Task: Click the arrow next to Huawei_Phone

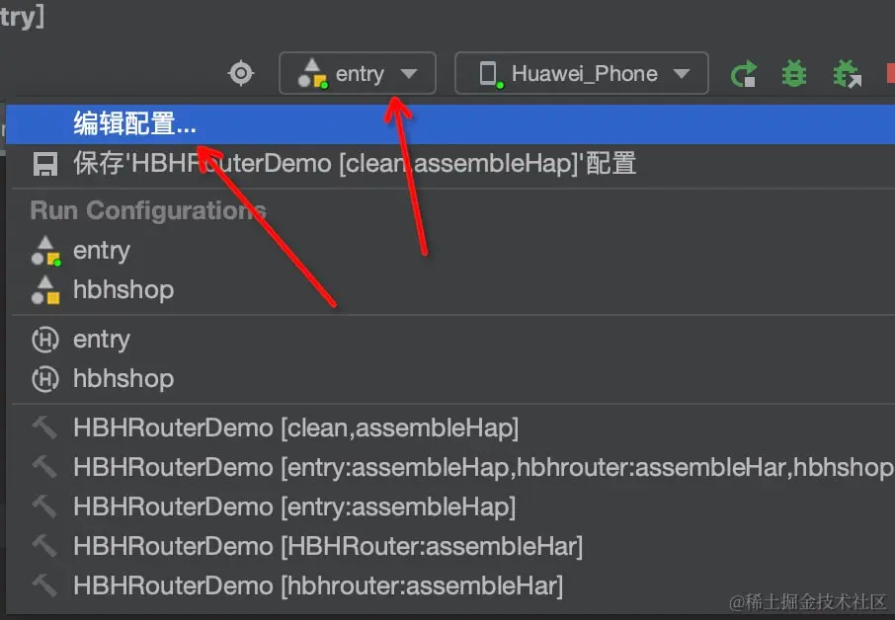Action: point(682,74)
